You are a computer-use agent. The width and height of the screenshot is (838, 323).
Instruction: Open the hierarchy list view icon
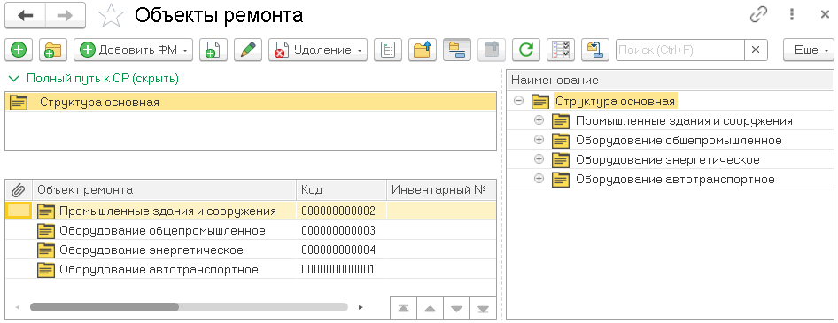click(x=387, y=50)
